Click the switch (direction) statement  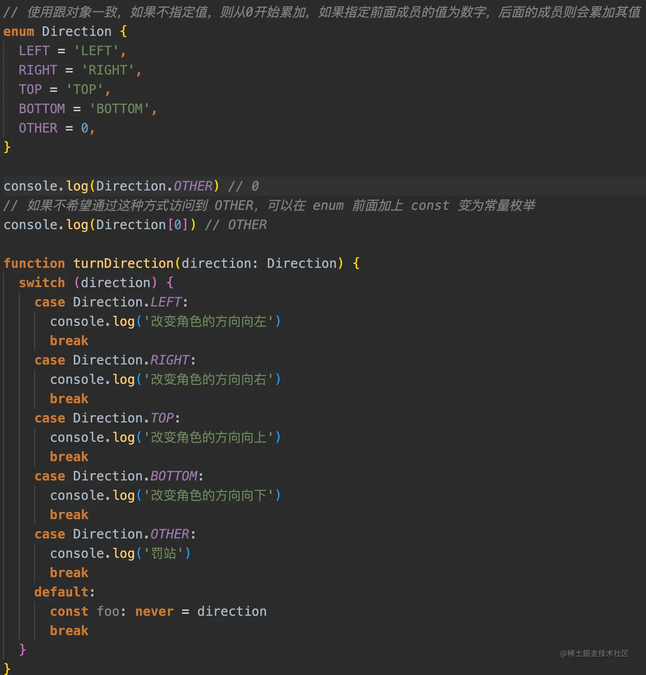(96, 283)
